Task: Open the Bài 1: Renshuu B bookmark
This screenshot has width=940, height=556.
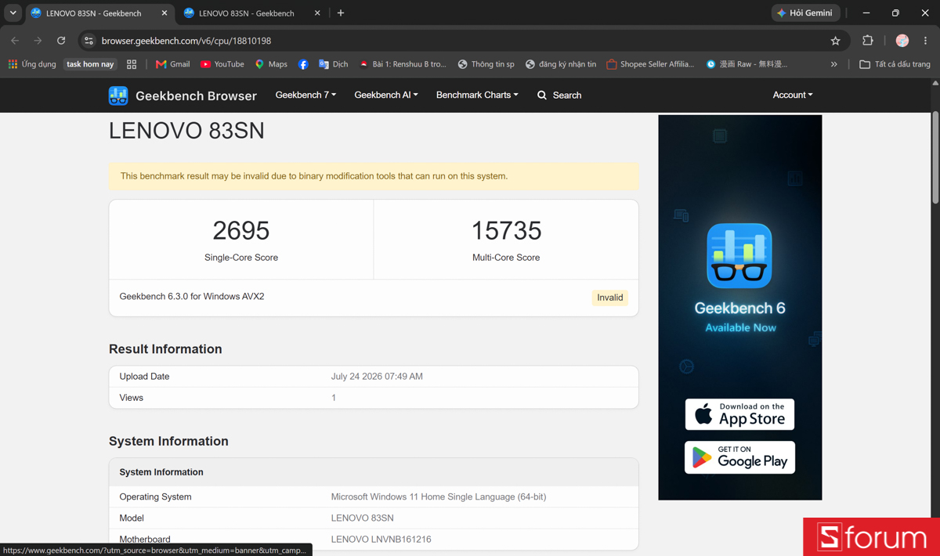Action: tap(402, 64)
